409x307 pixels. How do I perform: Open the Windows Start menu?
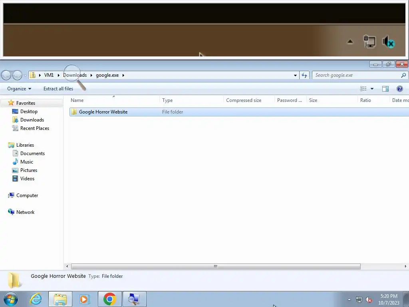11,299
